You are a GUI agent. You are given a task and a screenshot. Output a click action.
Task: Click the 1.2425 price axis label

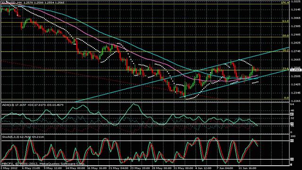point(296,85)
